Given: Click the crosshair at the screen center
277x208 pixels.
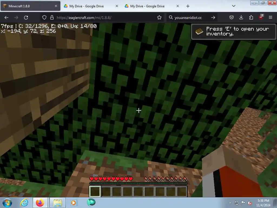Looking at the screenshot, I should (139, 110).
